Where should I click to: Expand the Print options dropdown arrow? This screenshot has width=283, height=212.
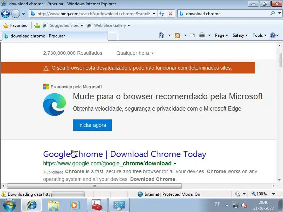pyautogui.click(x=209, y=35)
